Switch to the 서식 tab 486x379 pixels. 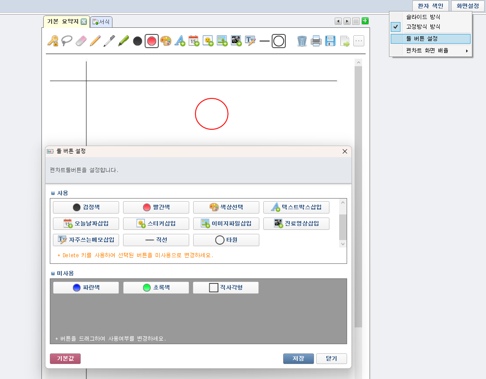[102, 22]
